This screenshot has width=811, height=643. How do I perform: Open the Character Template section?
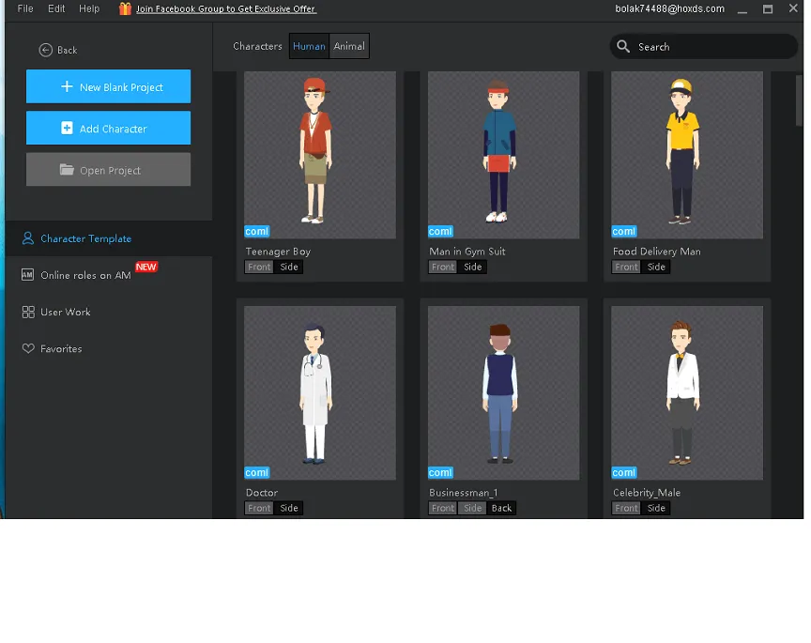coord(85,238)
